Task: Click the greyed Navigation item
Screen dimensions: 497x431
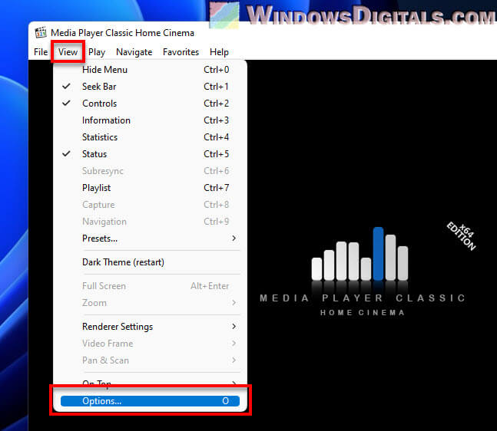Action: pos(151,222)
